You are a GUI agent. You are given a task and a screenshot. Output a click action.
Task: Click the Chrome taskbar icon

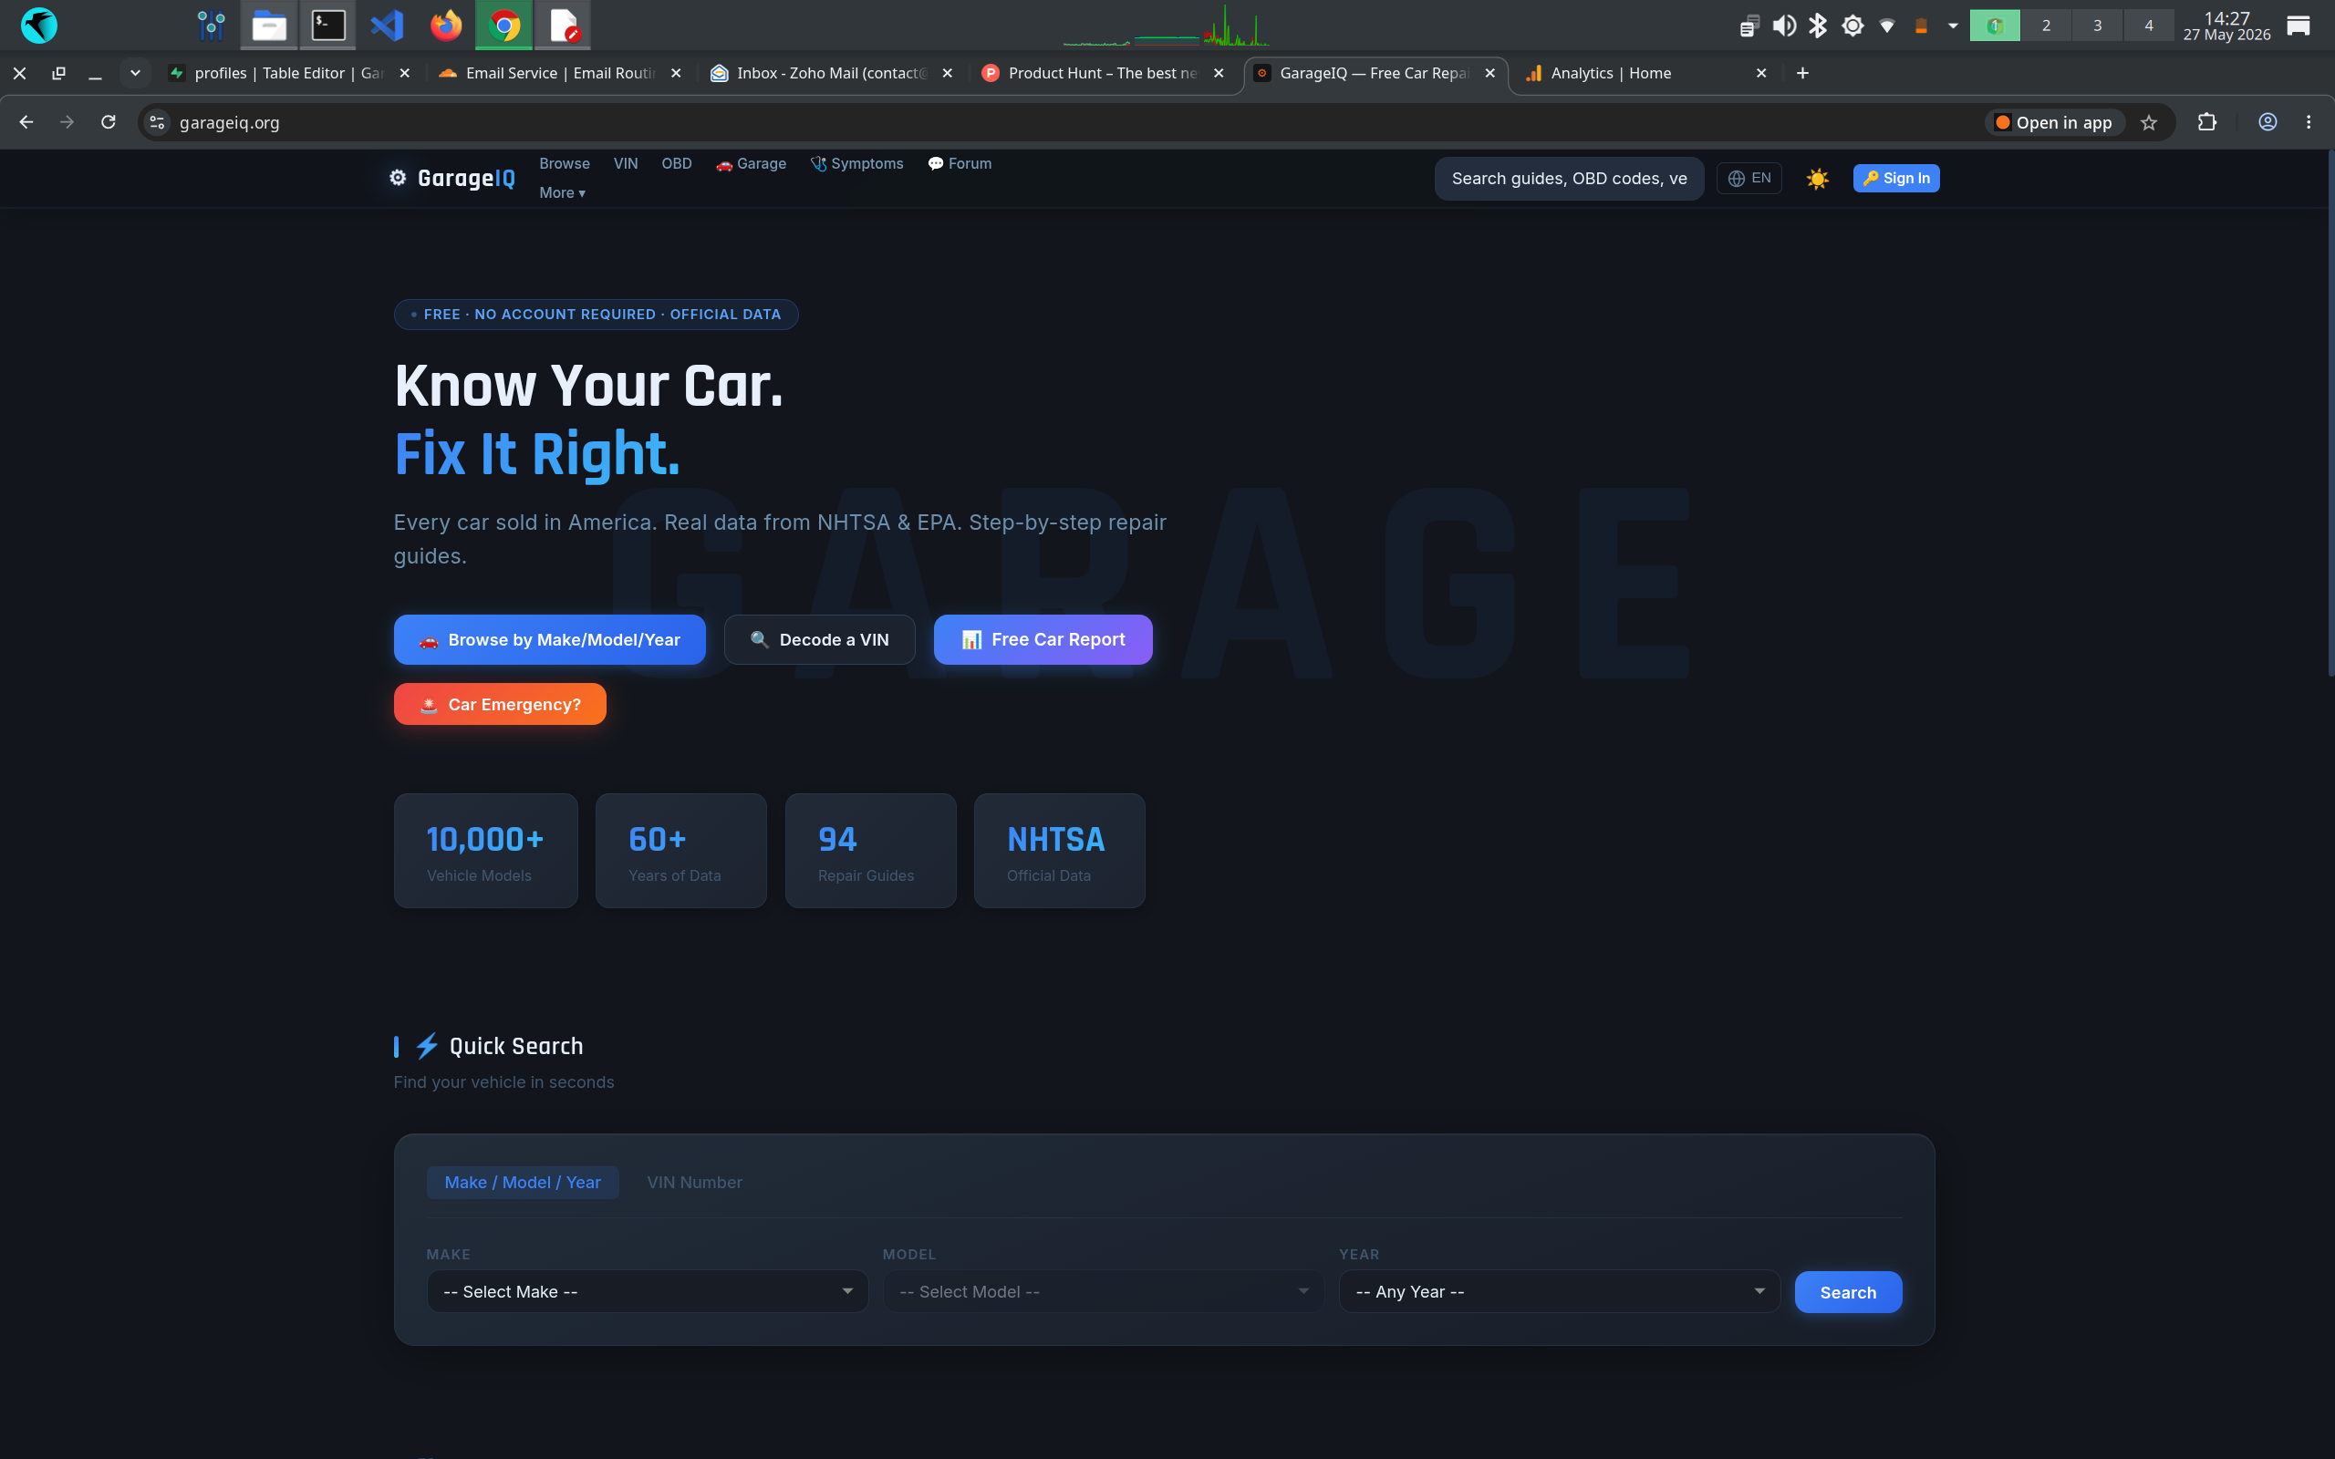point(503,26)
